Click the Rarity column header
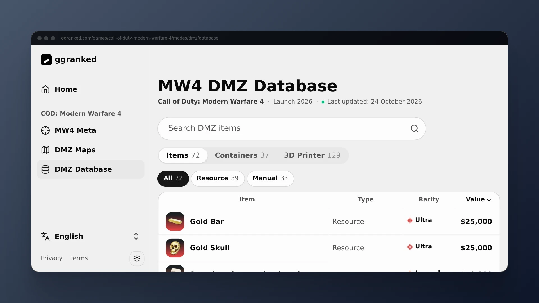The height and width of the screenshot is (303, 539). tap(429, 199)
